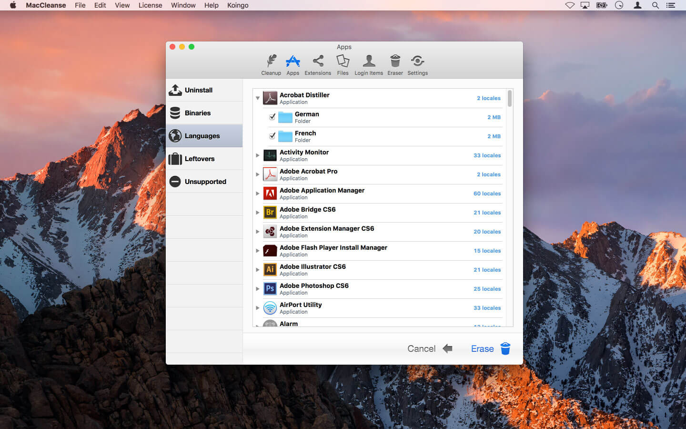Open the MacCleanse menu
686x429 pixels.
46,5
